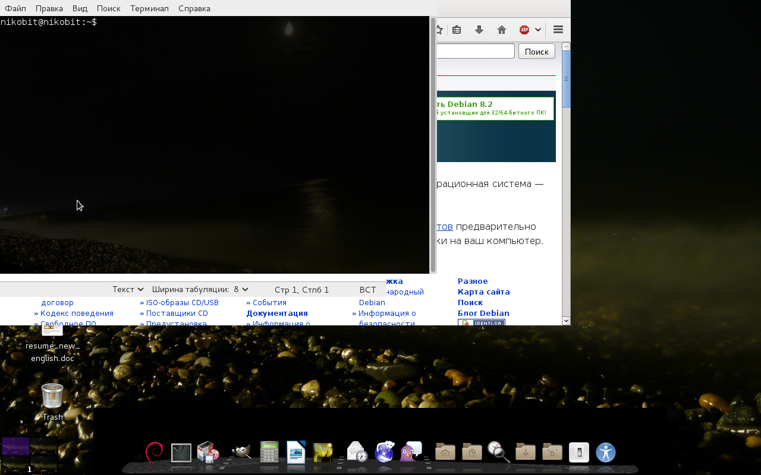Follow the Блог Debian link
Image resolution: width=761 pixels, height=475 pixels.
(x=483, y=313)
